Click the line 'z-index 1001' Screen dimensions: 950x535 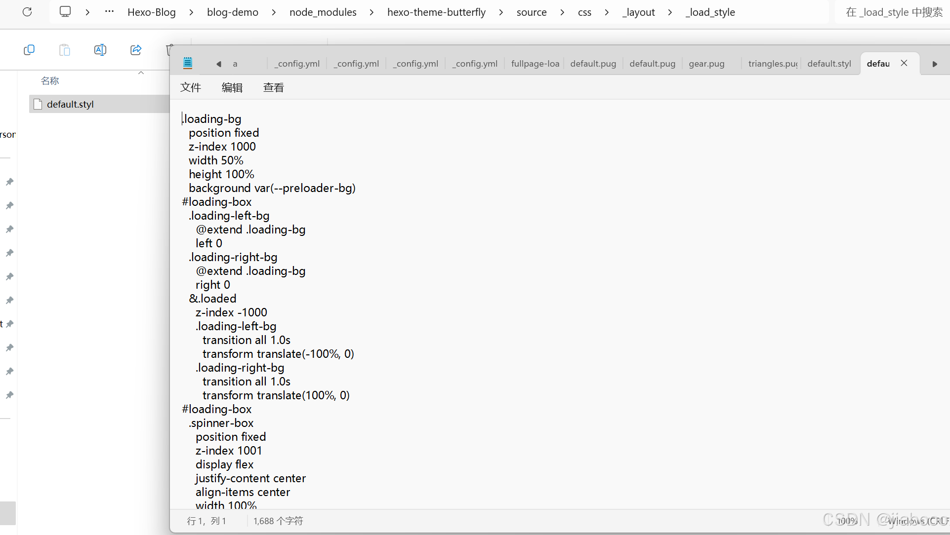229,451
